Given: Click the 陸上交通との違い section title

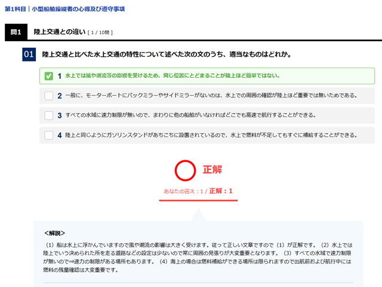Looking at the screenshot, I should point(60,32).
